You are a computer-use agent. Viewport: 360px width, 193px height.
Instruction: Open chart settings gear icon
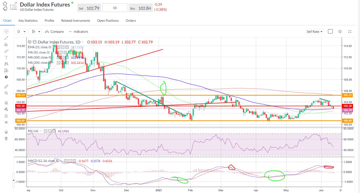click(x=340, y=31)
